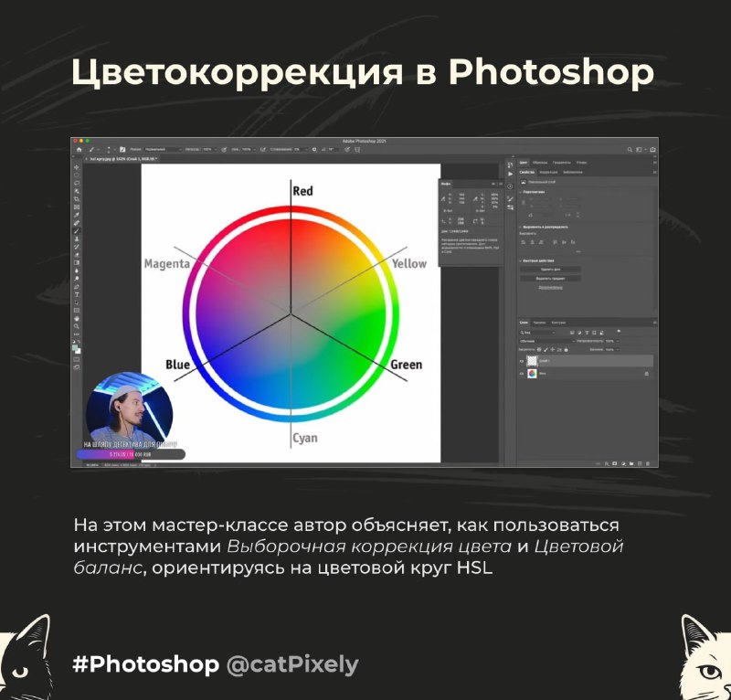This screenshot has width=731, height=700.
Task: Open the smoothing percentage dropdown
Action: point(301,150)
